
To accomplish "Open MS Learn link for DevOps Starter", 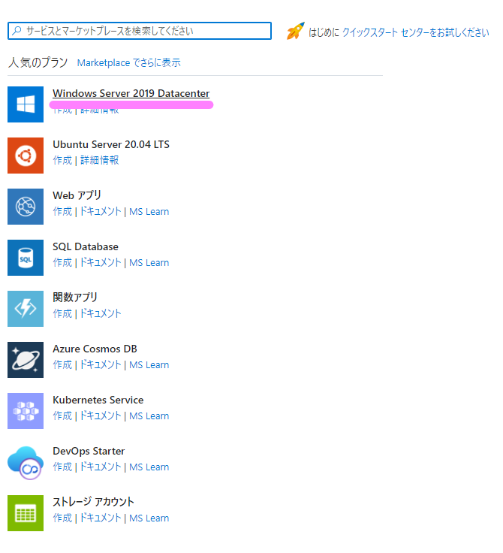I will tap(149, 467).
